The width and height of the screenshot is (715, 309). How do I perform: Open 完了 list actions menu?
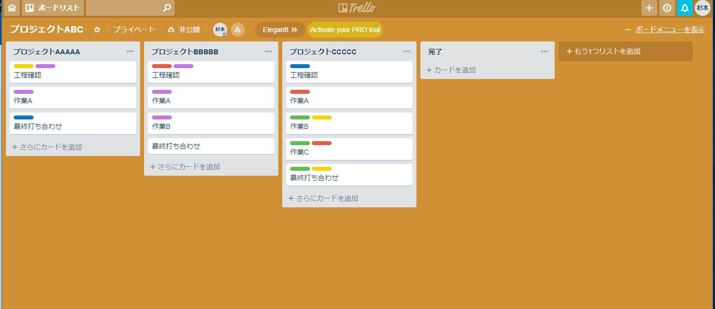click(545, 51)
